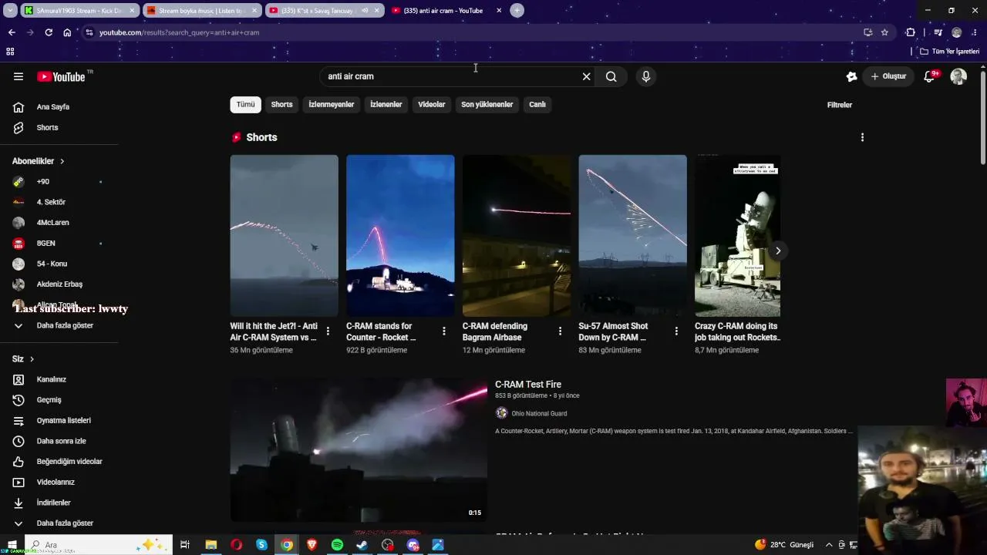Select the Videolar filter chip
Screen dimensions: 987x555
[x=432, y=105]
